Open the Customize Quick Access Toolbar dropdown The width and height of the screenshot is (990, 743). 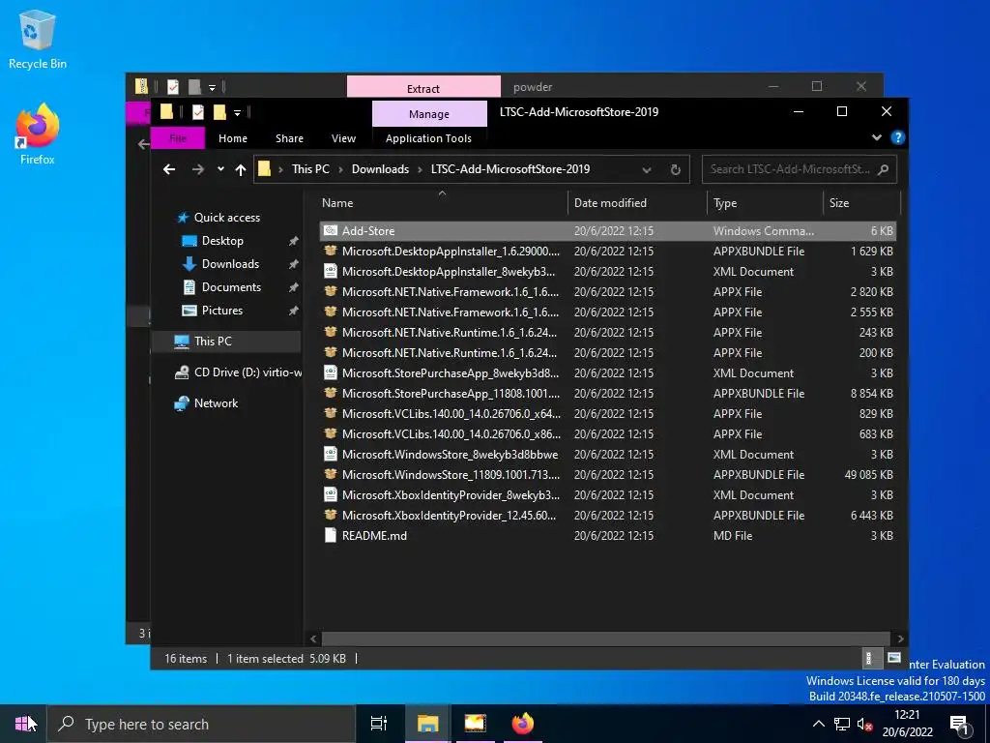[x=238, y=113]
